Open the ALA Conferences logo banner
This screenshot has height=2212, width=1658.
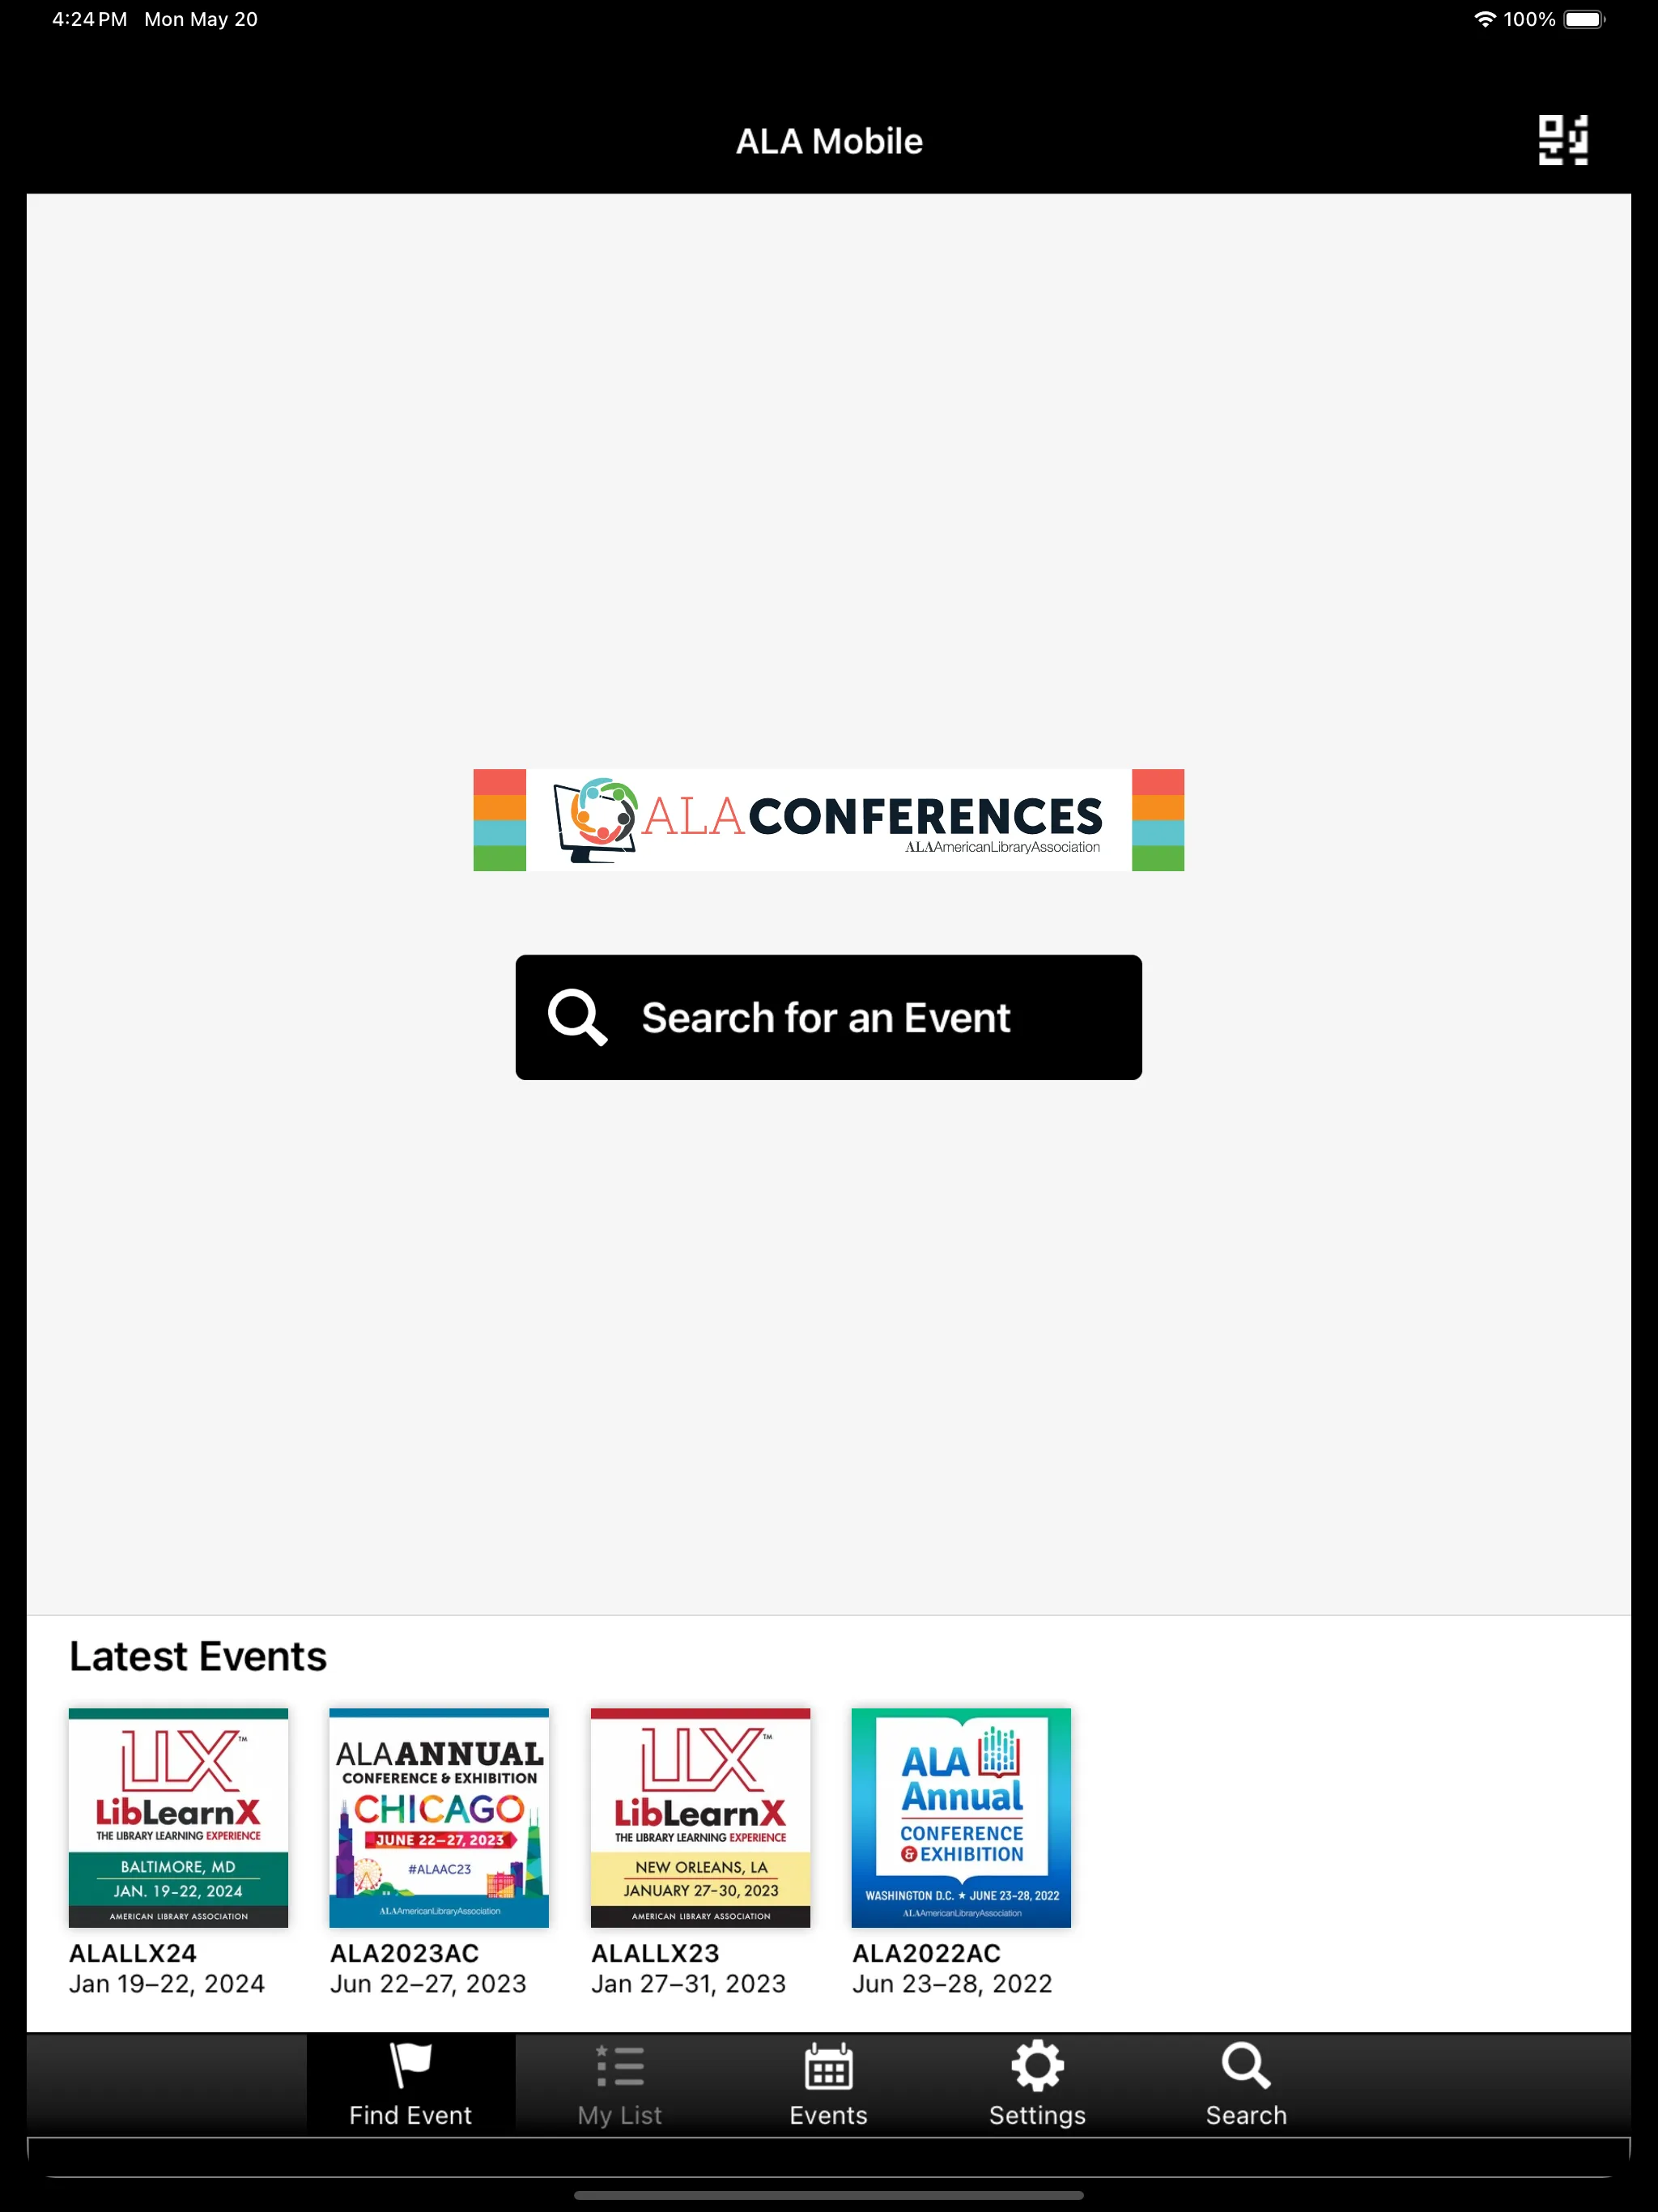point(827,819)
